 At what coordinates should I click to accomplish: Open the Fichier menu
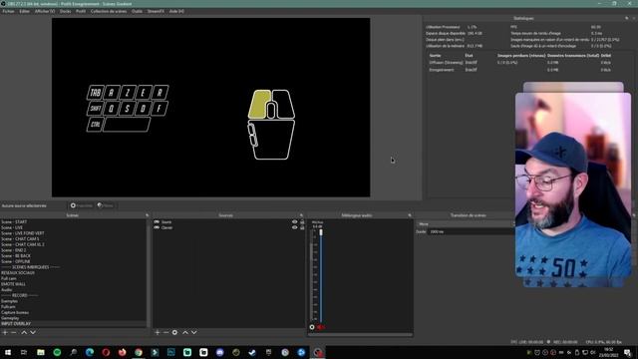pyautogui.click(x=8, y=11)
